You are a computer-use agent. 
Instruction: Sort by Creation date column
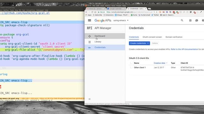(x=160, y=63)
